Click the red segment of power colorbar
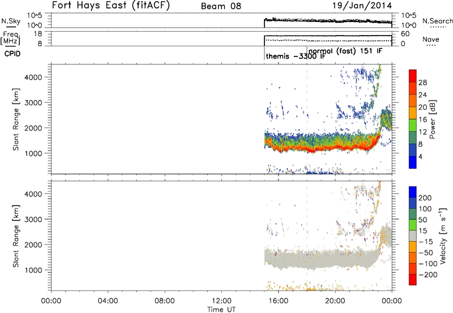This screenshot has width=453, height=313. pyautogui.click(x=413, y=76)
